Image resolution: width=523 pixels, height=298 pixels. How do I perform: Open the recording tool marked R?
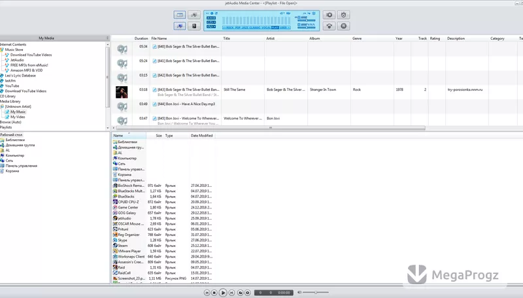pyautogui.click(x=344, y=26)
